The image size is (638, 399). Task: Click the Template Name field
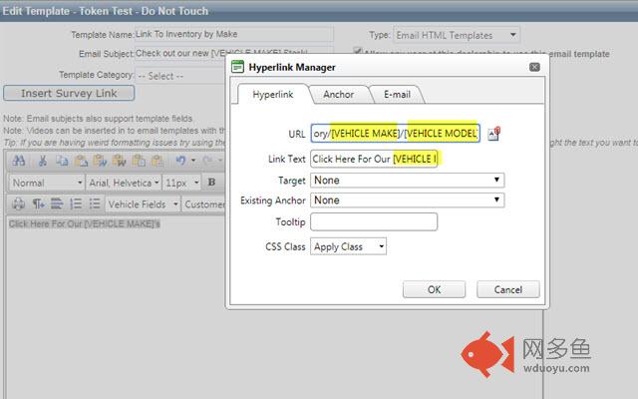click(234, 34)
